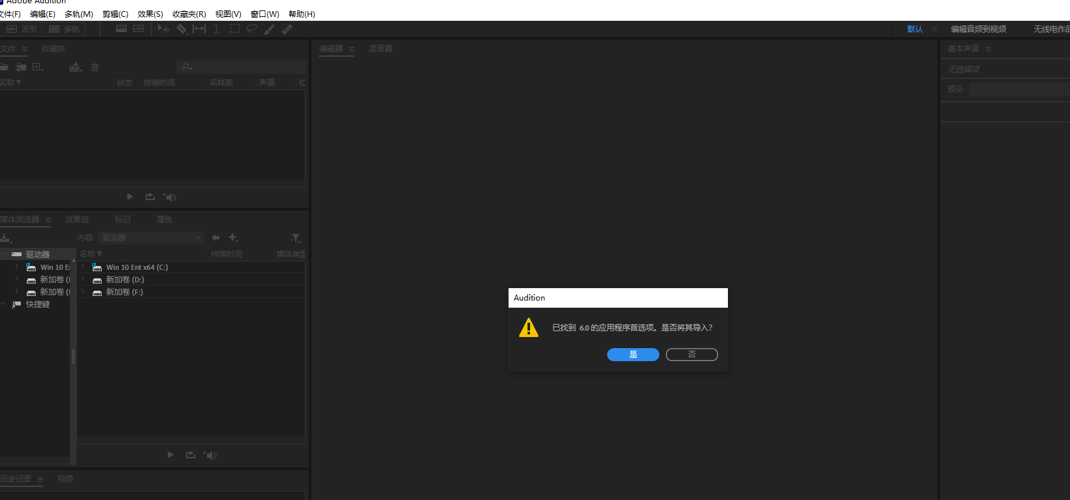The image size is (1070, 500).
Task: Switch to the 标记 tab
Action: tap(123, 220)
